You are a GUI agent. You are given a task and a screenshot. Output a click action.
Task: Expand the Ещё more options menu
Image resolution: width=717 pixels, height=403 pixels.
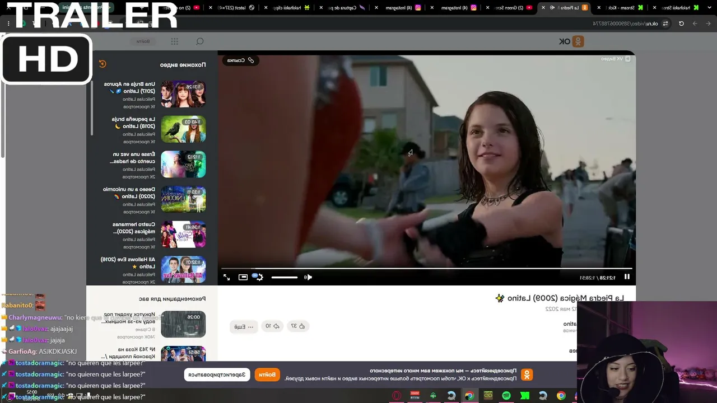(243, 327)
